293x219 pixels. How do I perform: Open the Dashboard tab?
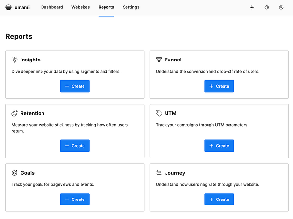52,7
